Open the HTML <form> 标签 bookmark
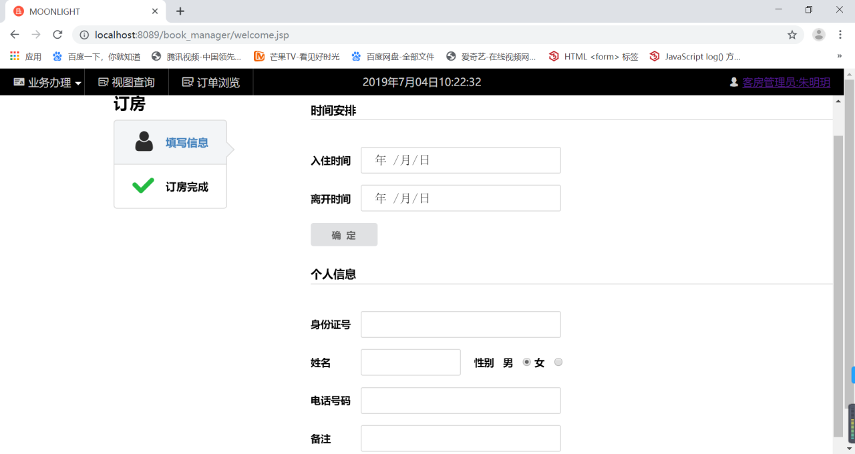 coord(594,57)
